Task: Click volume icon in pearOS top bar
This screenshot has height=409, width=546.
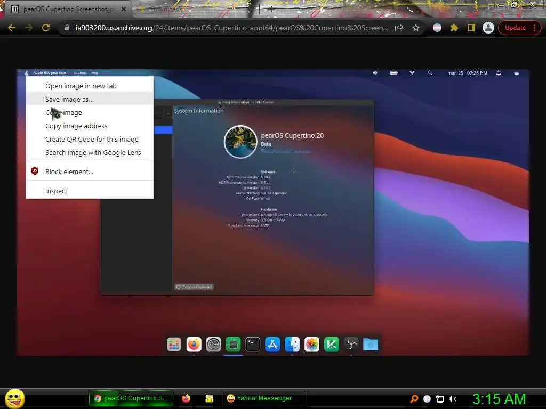Action: [x=375, y=72]
